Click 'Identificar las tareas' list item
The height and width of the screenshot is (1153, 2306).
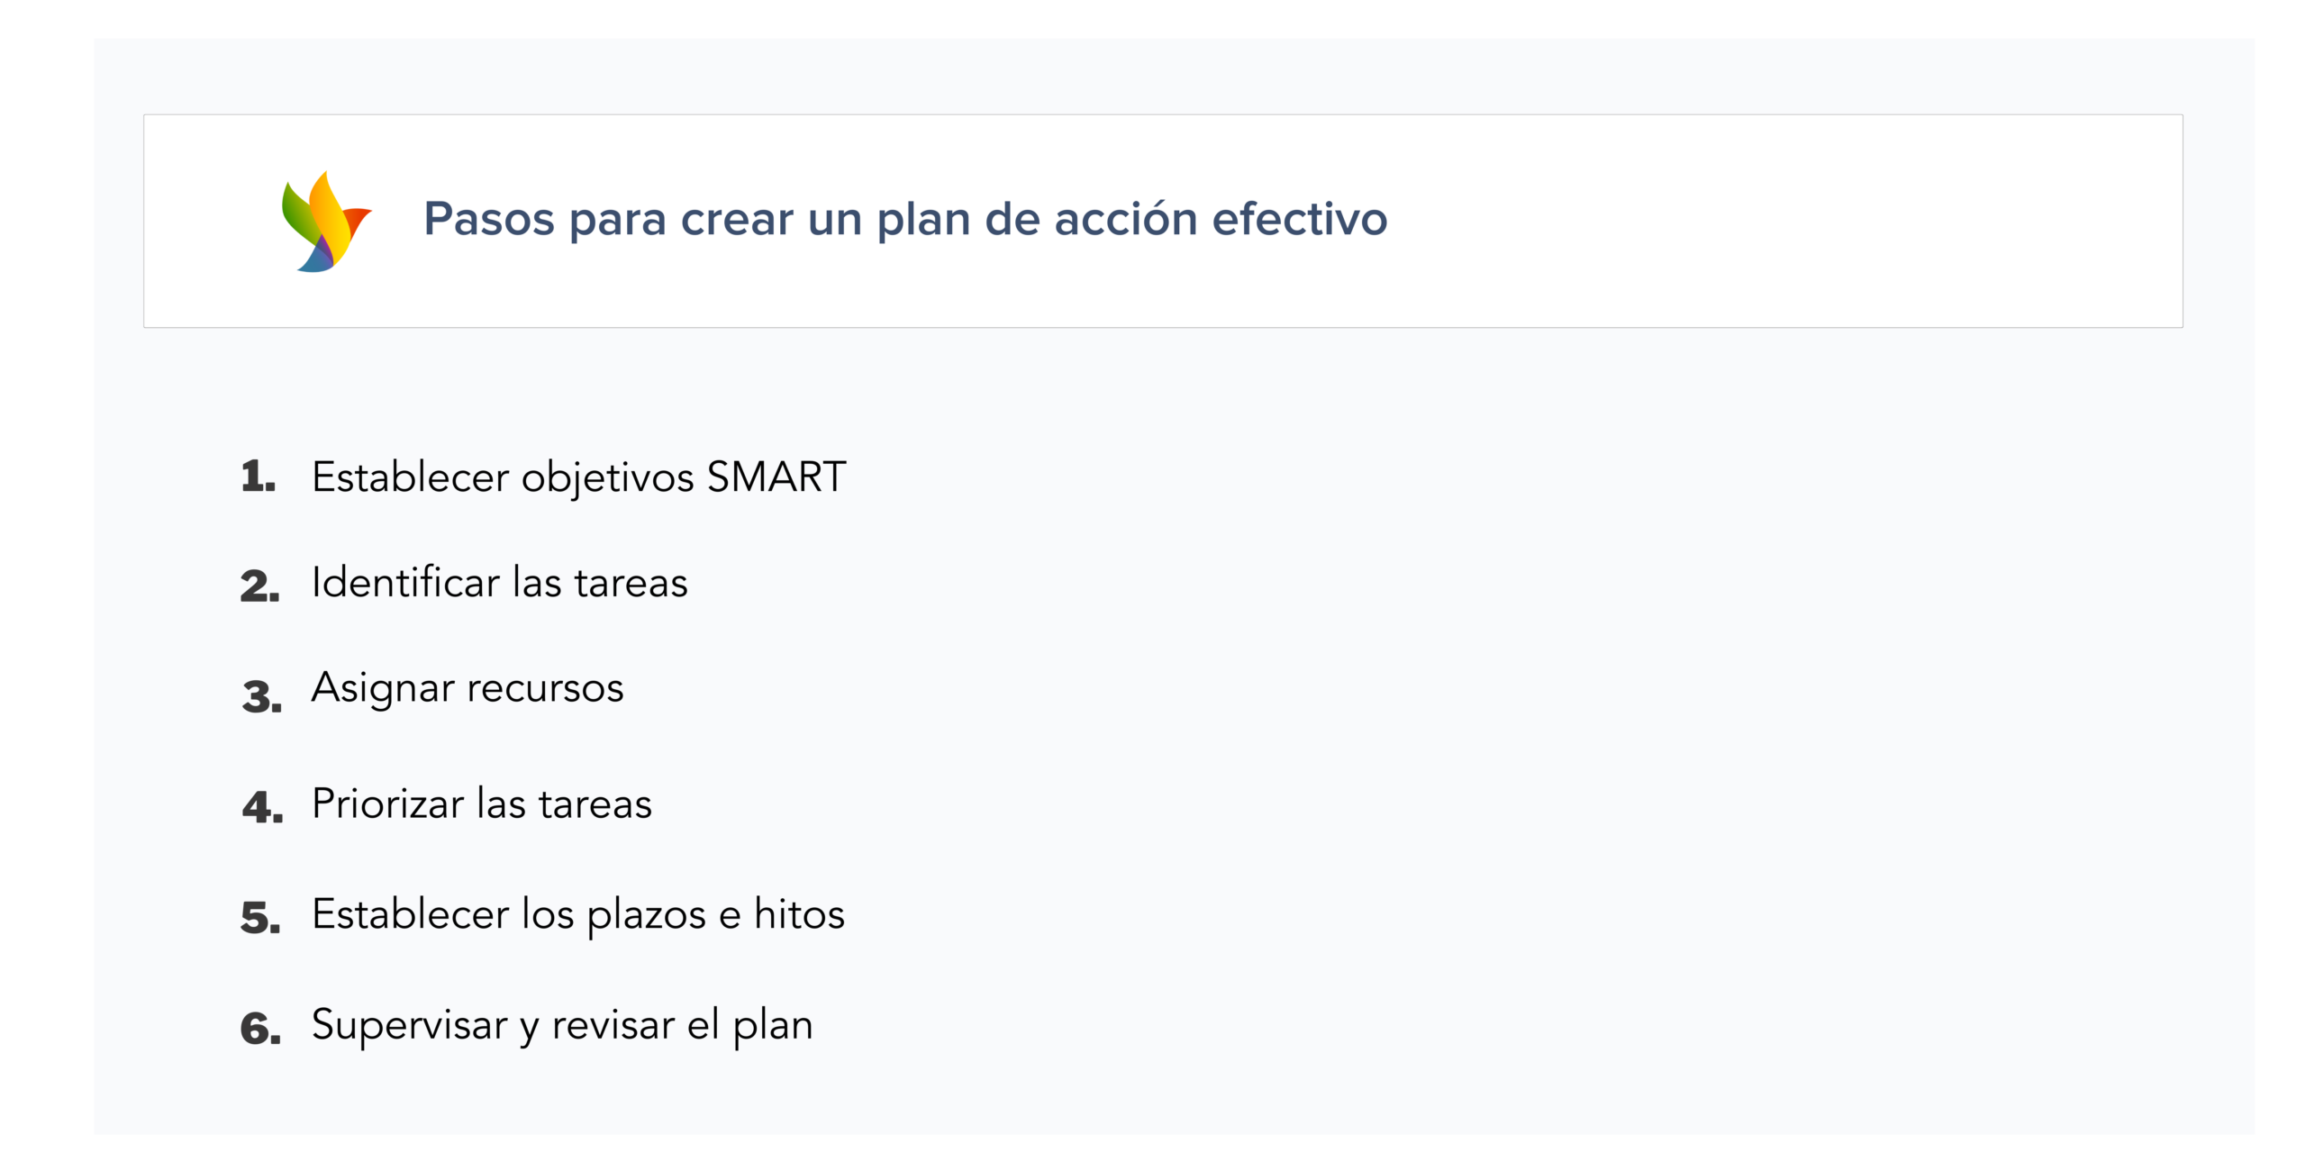pyautogui.click(x=499, y=583)
